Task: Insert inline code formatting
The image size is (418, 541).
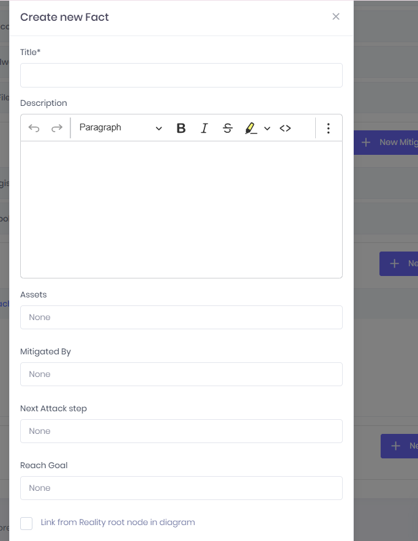Action: pos(285,129)
